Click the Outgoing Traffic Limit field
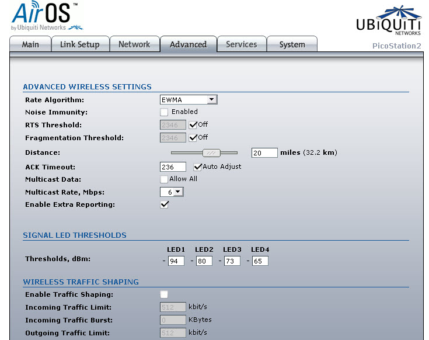Image resolution: width=429 pixels, height=340 pixels. [x=173, y=332]
